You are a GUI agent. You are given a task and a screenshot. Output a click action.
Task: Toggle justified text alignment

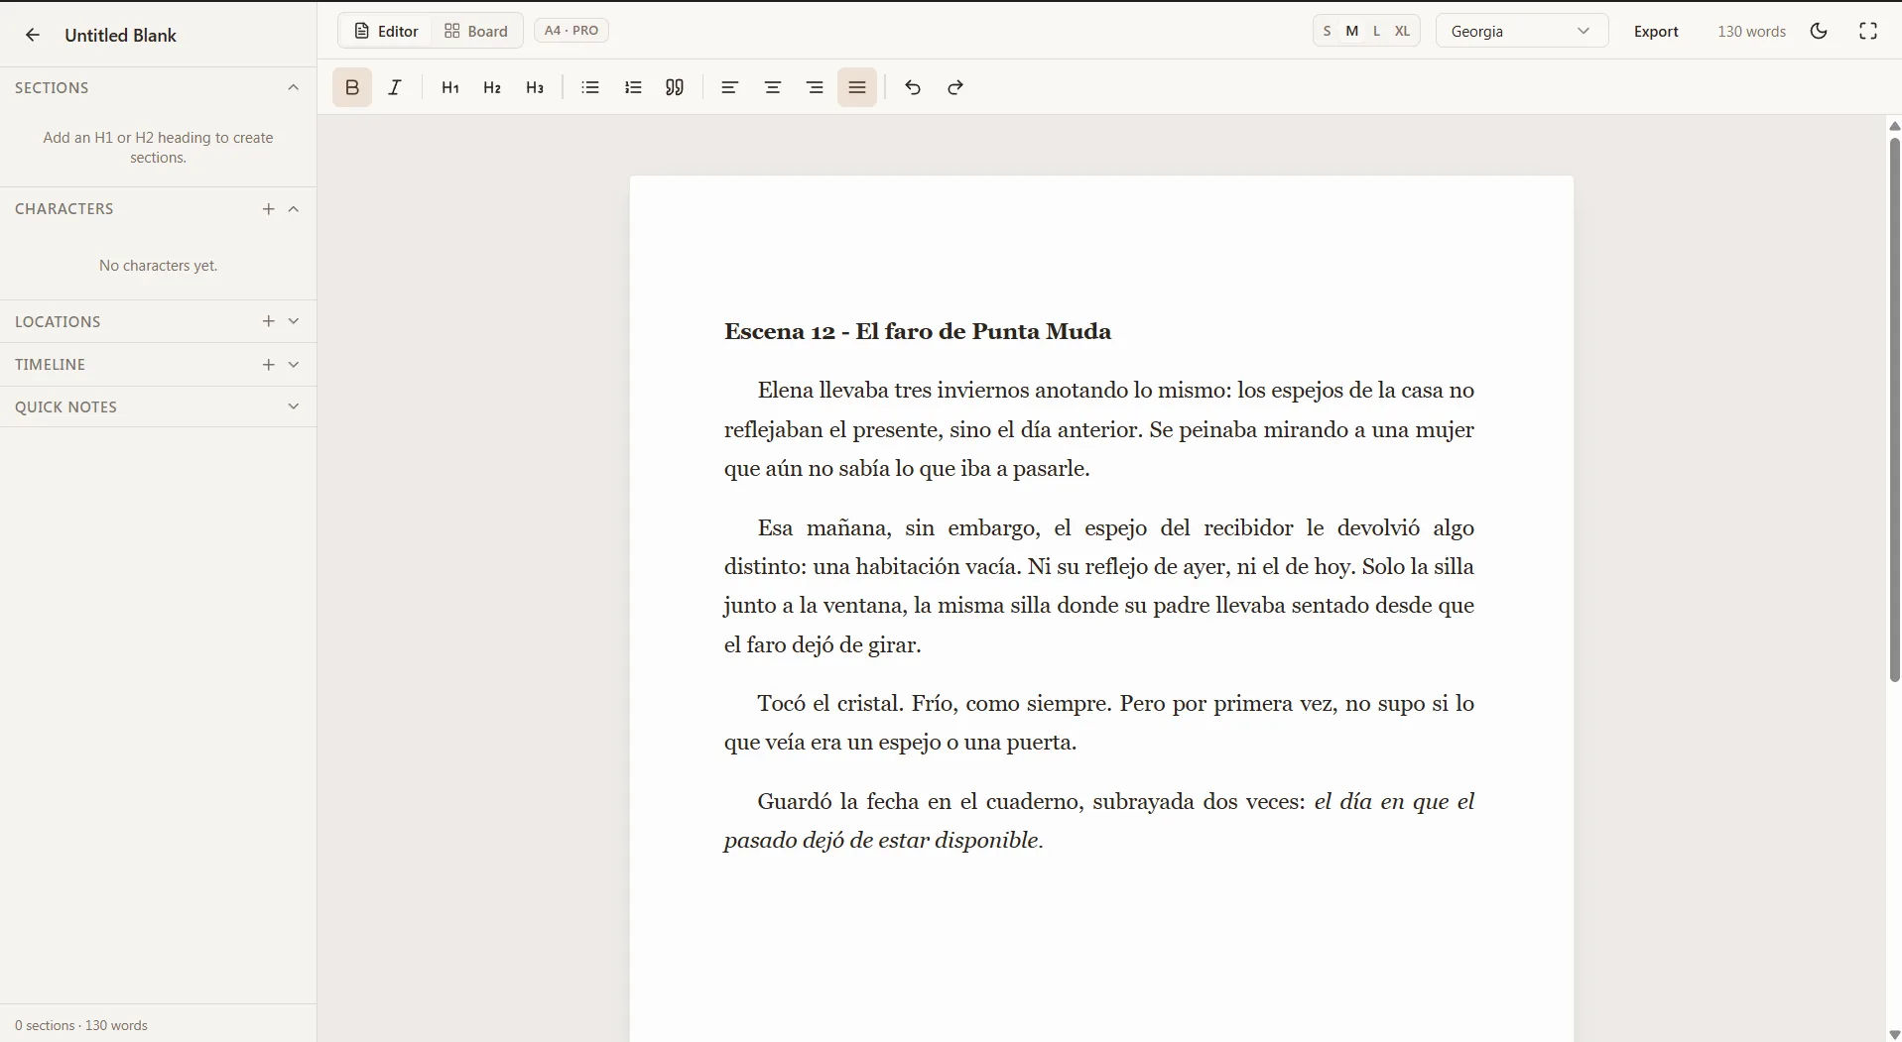[858, 87]
